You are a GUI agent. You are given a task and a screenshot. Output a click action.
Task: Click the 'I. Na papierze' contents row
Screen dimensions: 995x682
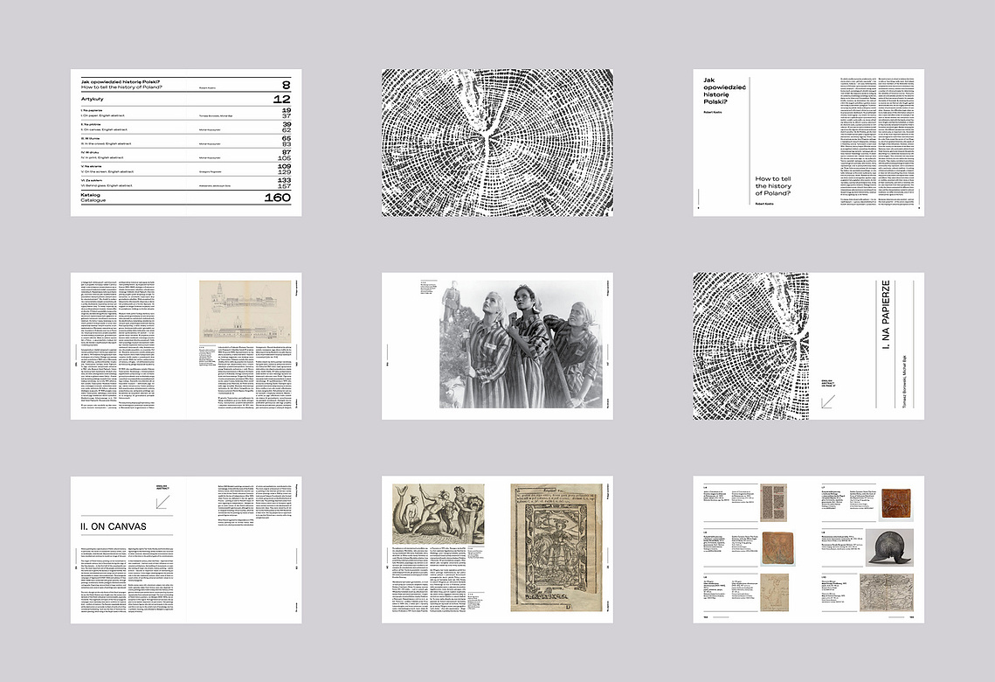click(x=186, y=113)
